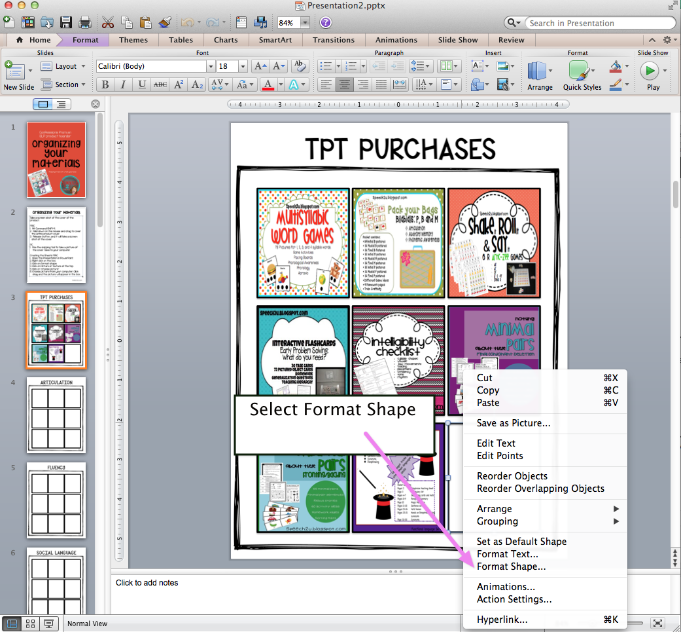Toggle Align Text Left
This screenshot has width=681, height=632.
point(326,84)
